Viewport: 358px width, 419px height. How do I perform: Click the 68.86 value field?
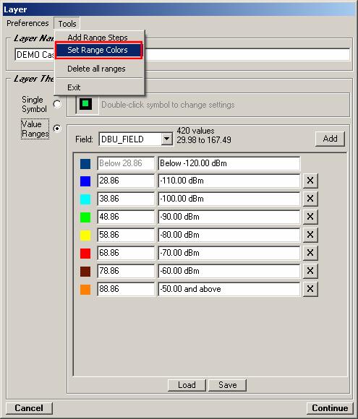tap(126, 253)
